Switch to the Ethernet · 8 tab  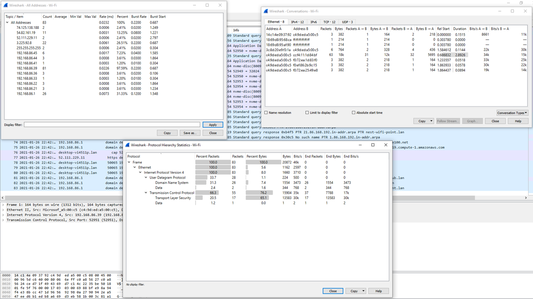275,21
